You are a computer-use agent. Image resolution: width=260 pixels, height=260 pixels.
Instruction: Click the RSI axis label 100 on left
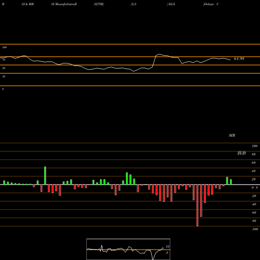(x=4, y=47)
